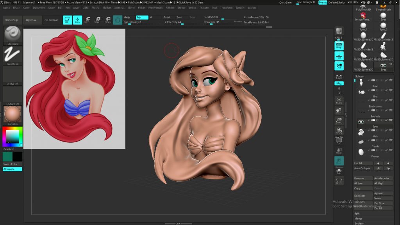Image resolution: width=400 pixels, height=225 pixels.
Task: Select the Ariel tool thumbnail
Action: 383,46
